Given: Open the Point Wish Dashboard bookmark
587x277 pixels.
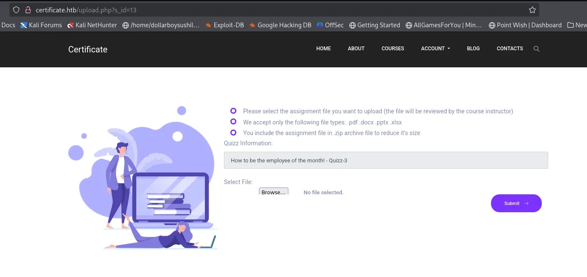Looking at the screenshot, I should pyautogui.click(x=525, y=25).
